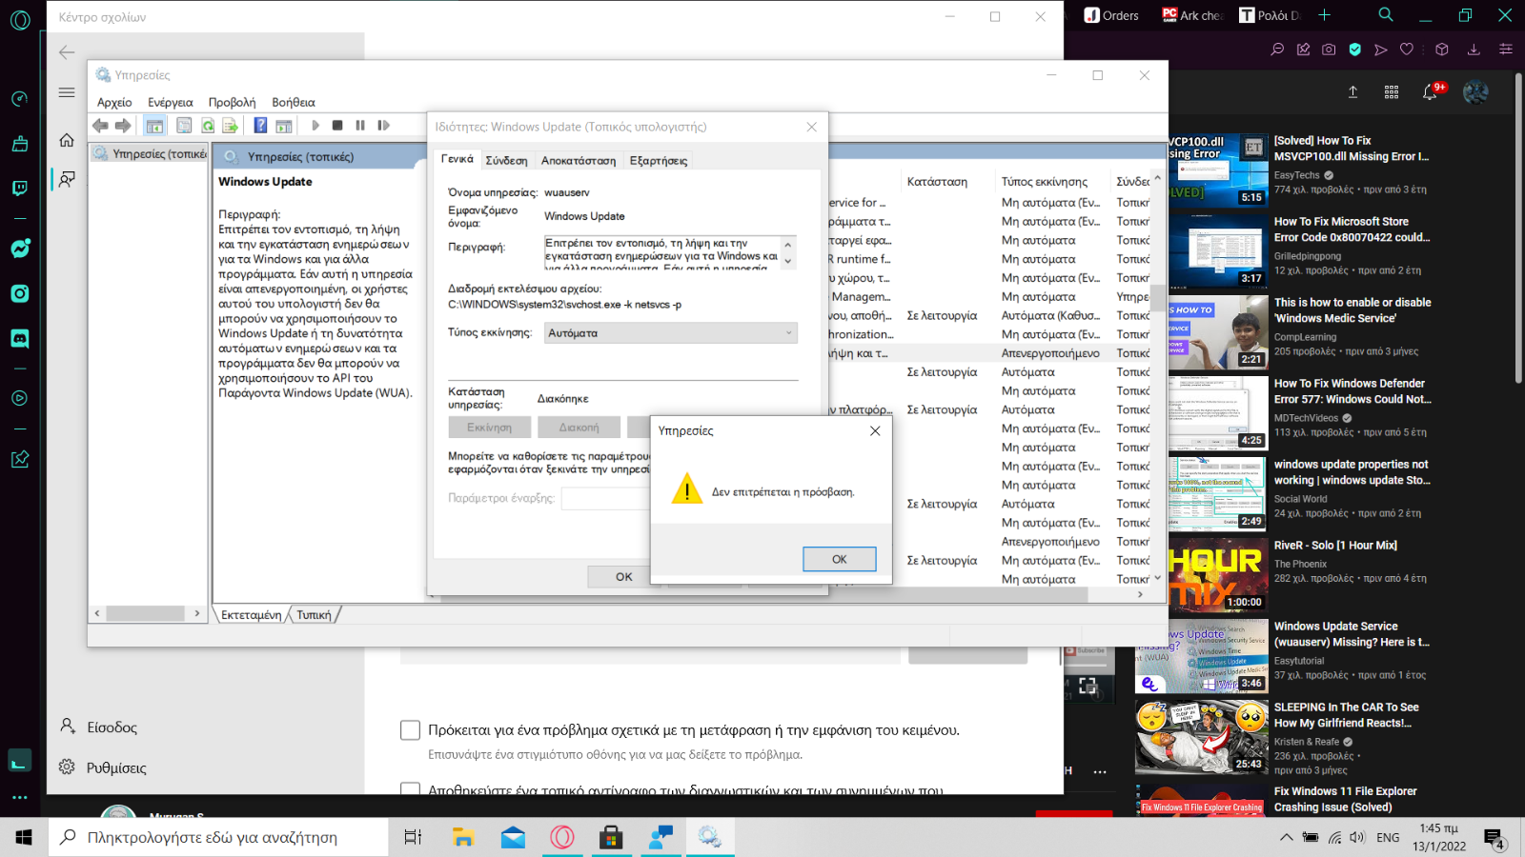
Task: Open the blue Help icon in Services toolbar
Action: pyautogui.click(x=259, y=126)
